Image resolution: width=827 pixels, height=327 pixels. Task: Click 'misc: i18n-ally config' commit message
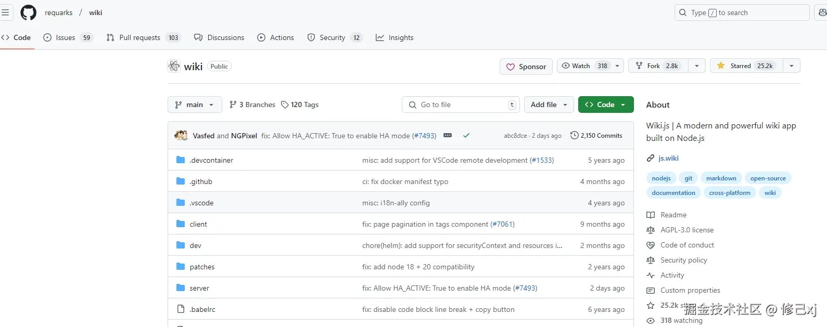(396, 203)
